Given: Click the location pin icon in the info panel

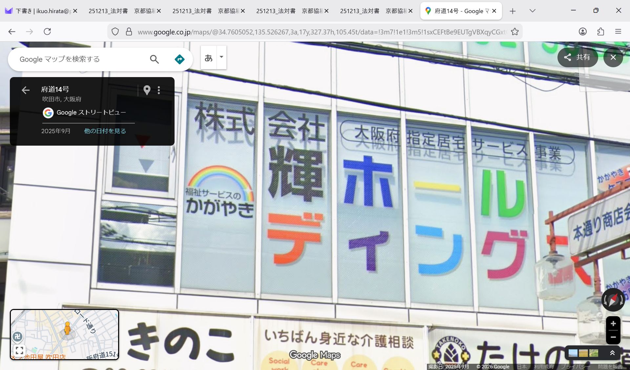Looking at the screenshot, I should (x=147, y=90).
